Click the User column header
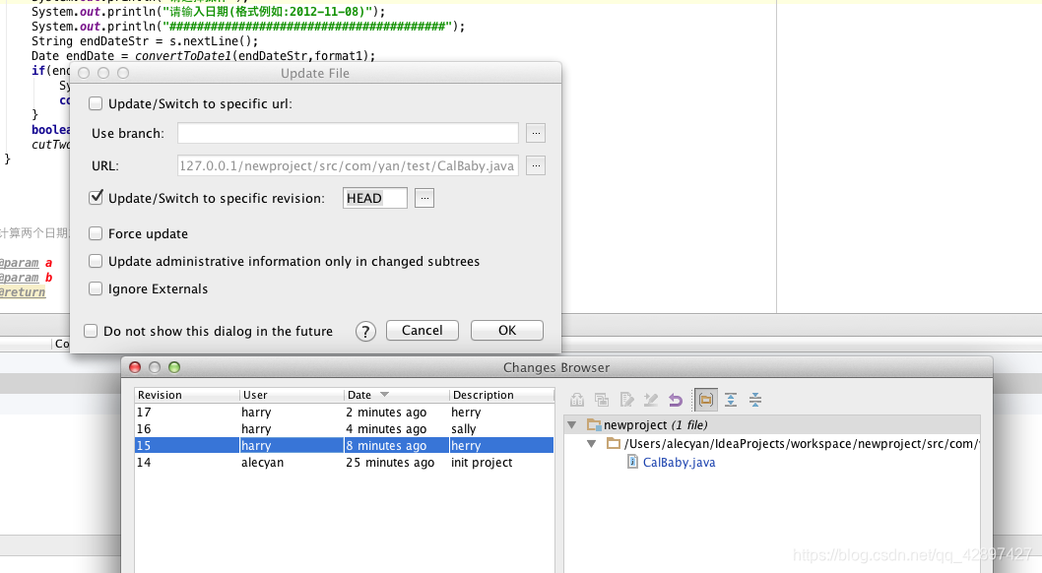1042x573 pixels. point(292,395)
